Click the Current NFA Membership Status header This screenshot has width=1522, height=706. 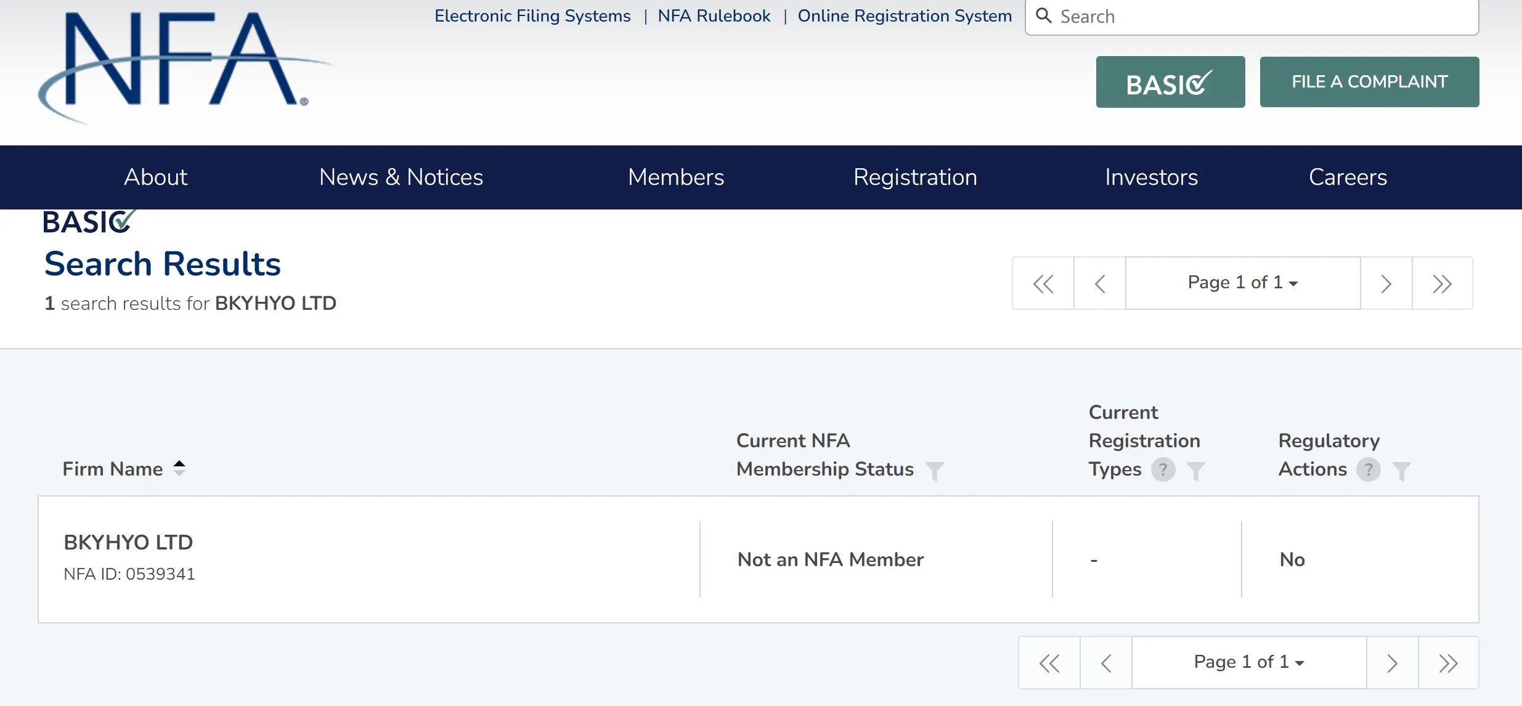point(824,455)
